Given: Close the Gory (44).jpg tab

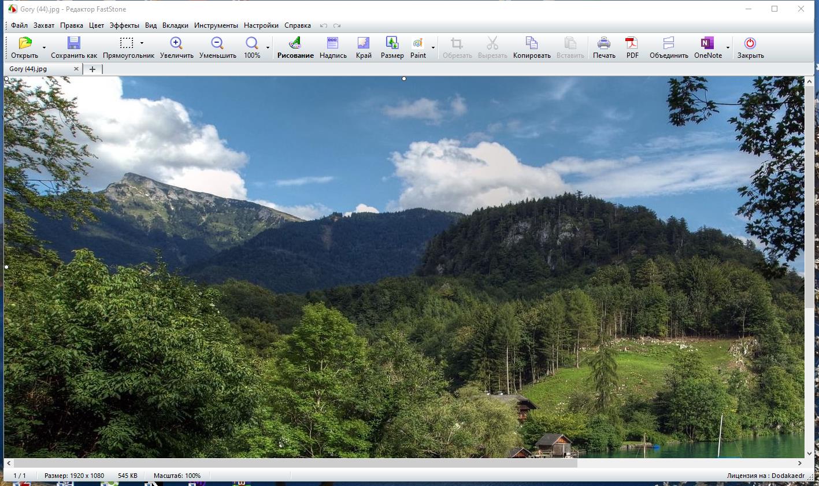Looking at the screenshot, I should (76, 69).
